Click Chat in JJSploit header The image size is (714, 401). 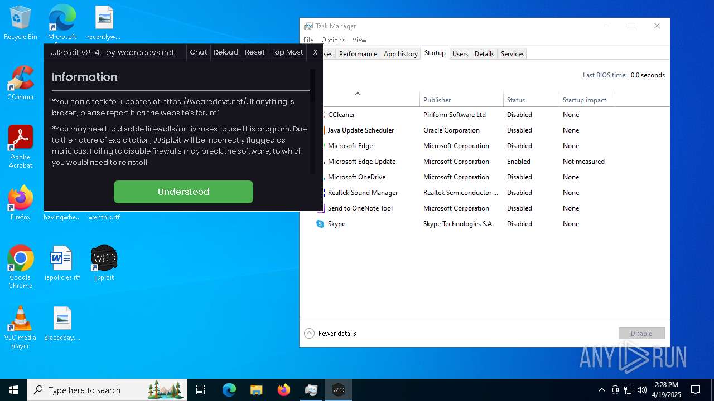pos(199,52)
